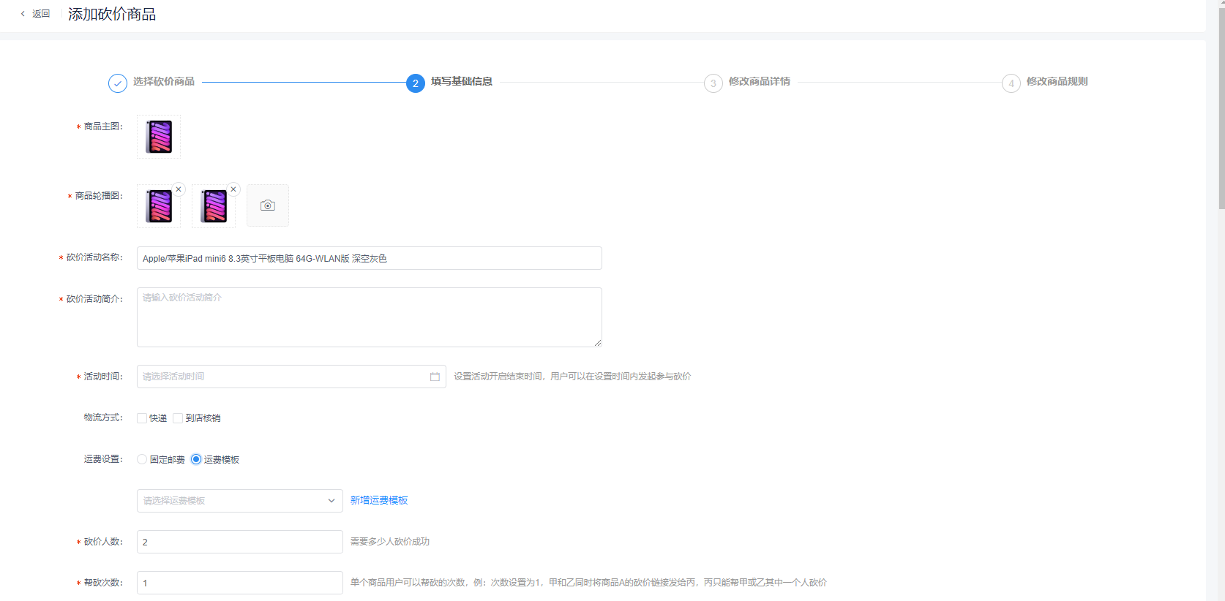Click the 返回 back link

pos(41,14)
